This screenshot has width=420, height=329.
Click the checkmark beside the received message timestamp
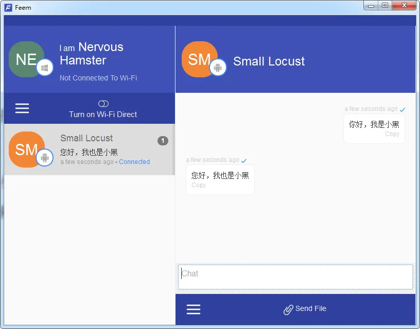[x=244, y=160]
